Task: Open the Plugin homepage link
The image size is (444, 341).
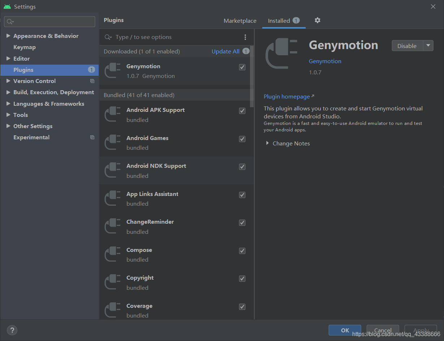Action: tap(287, 97)
